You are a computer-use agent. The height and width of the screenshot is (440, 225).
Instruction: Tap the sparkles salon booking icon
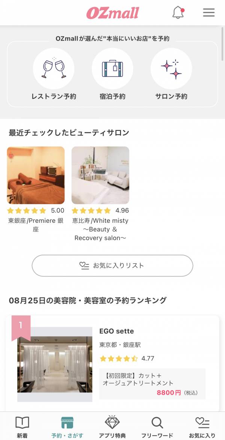coord(171,68)
